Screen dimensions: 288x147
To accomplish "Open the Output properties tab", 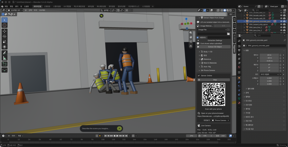I will [x=239, y=50].
